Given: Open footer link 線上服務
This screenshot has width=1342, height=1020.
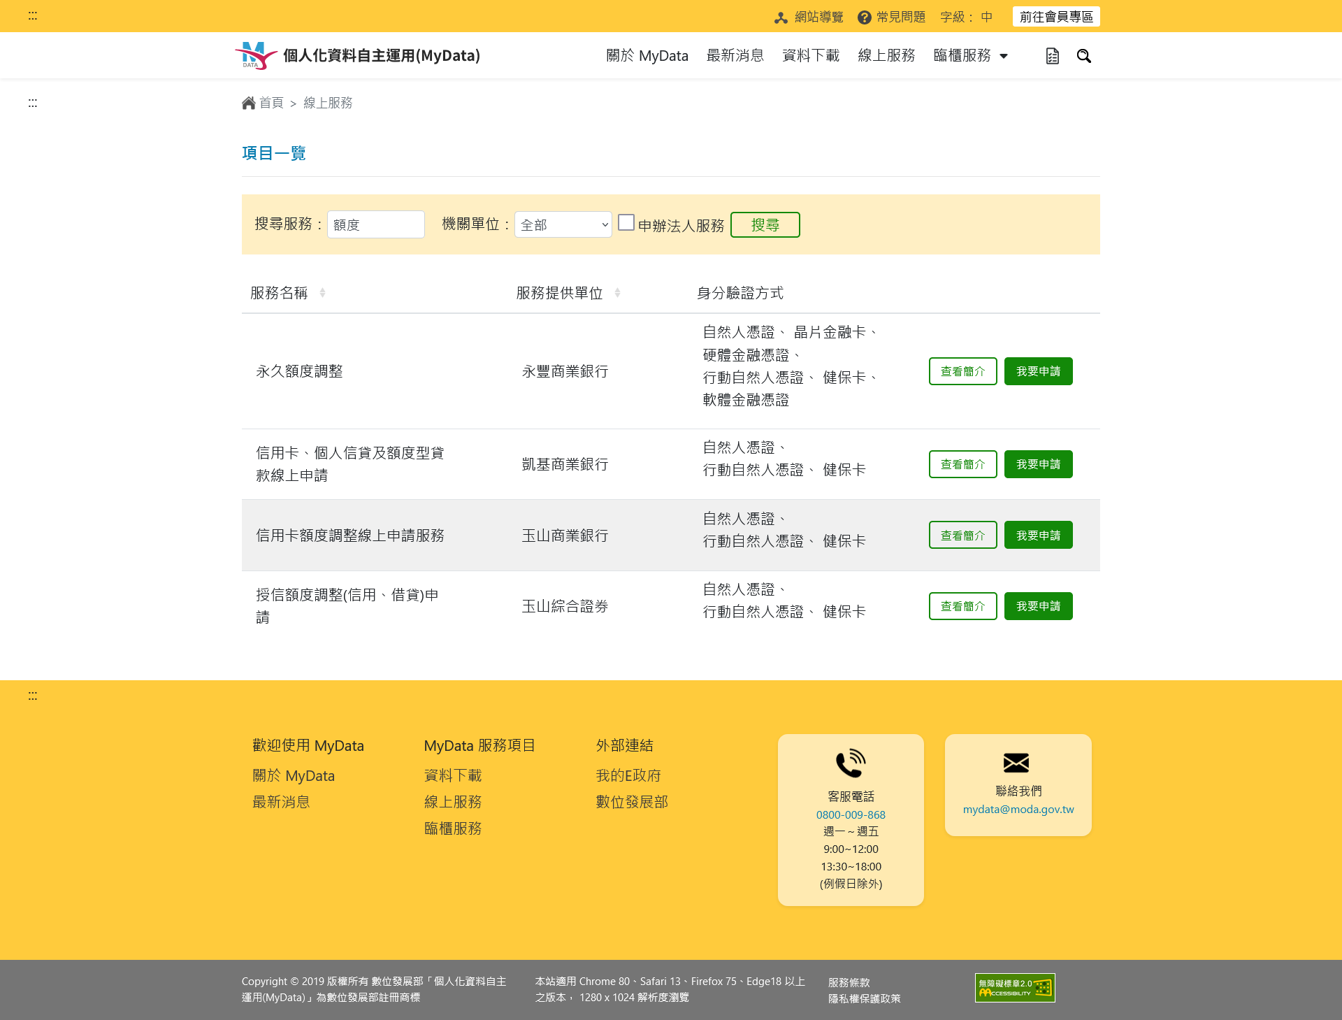Looking at the screenshot, I should point(453,802).
